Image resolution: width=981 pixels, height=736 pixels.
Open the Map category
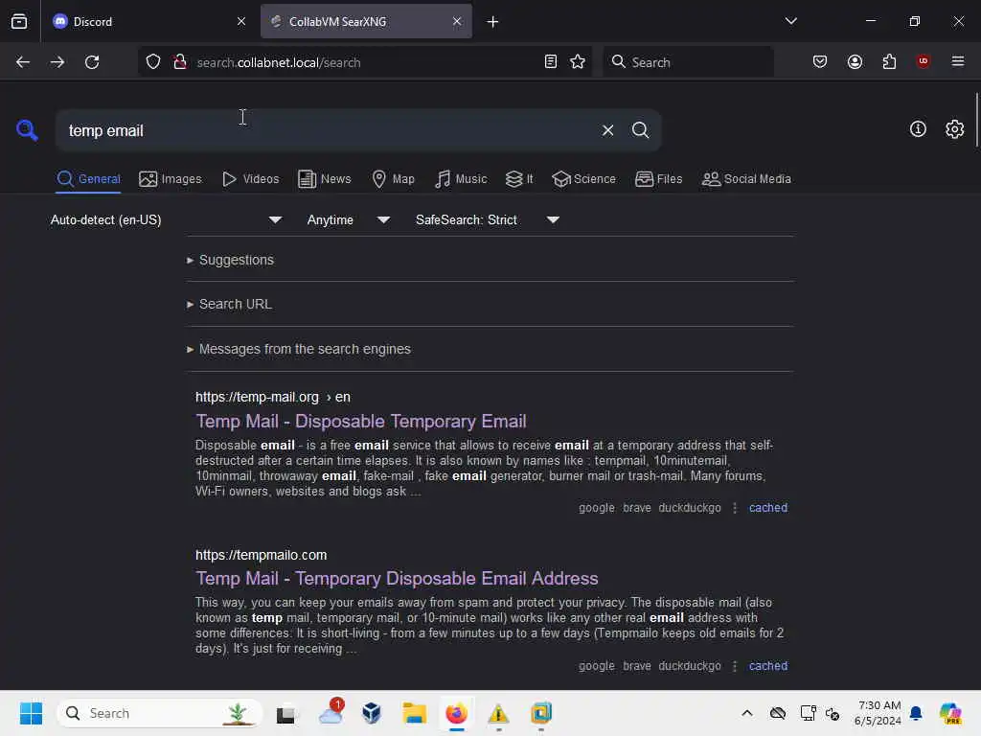pos(393,179)
